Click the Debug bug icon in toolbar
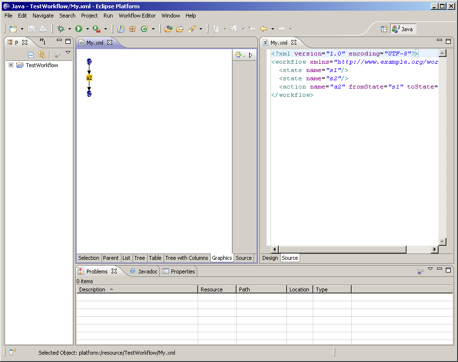 (61, 29)
